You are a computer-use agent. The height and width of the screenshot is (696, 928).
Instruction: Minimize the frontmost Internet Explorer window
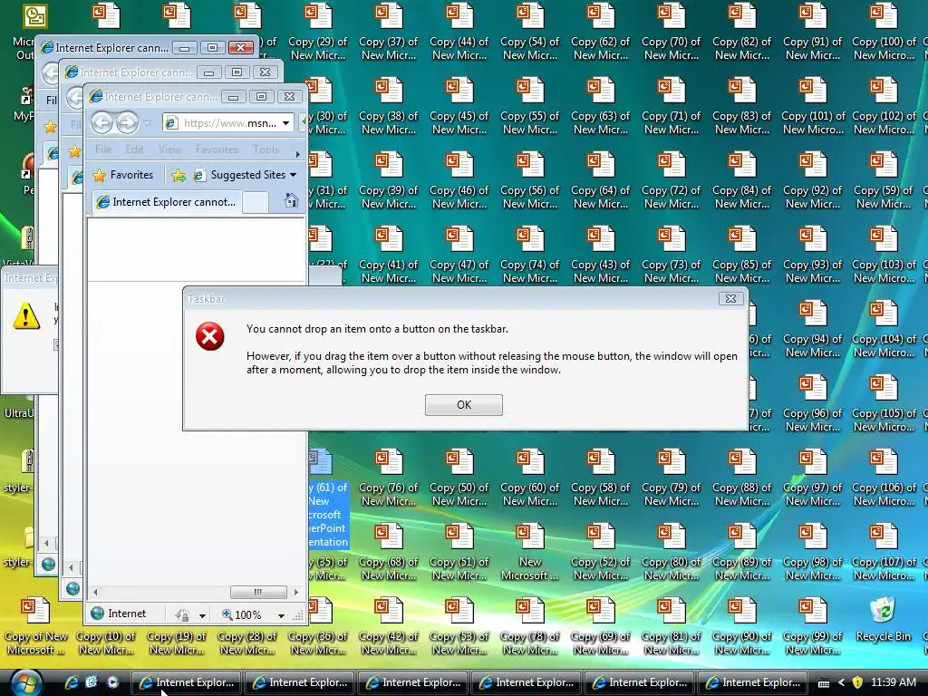point(233,97)
